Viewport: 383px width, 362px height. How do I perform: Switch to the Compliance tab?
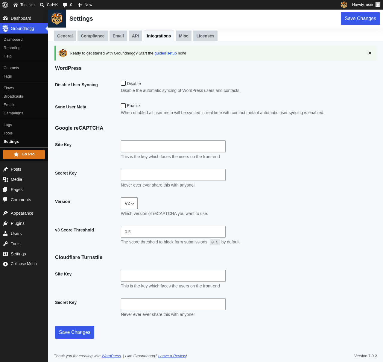point(93,36)
